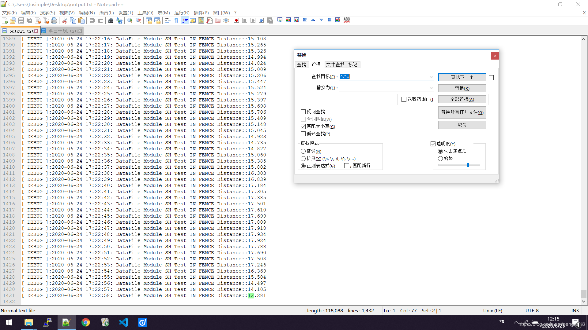This screenshot has width=588, height=330.
Task: Expand the 查找目标 history dropdown
Action: [x=431, y=77]
